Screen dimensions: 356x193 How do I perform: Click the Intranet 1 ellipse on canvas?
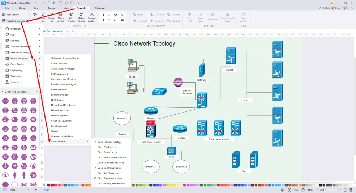pyautogui.click(x=122, y=118)
